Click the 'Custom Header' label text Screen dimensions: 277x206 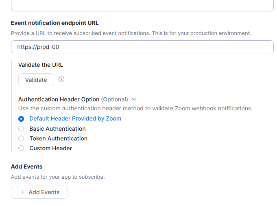50,148
